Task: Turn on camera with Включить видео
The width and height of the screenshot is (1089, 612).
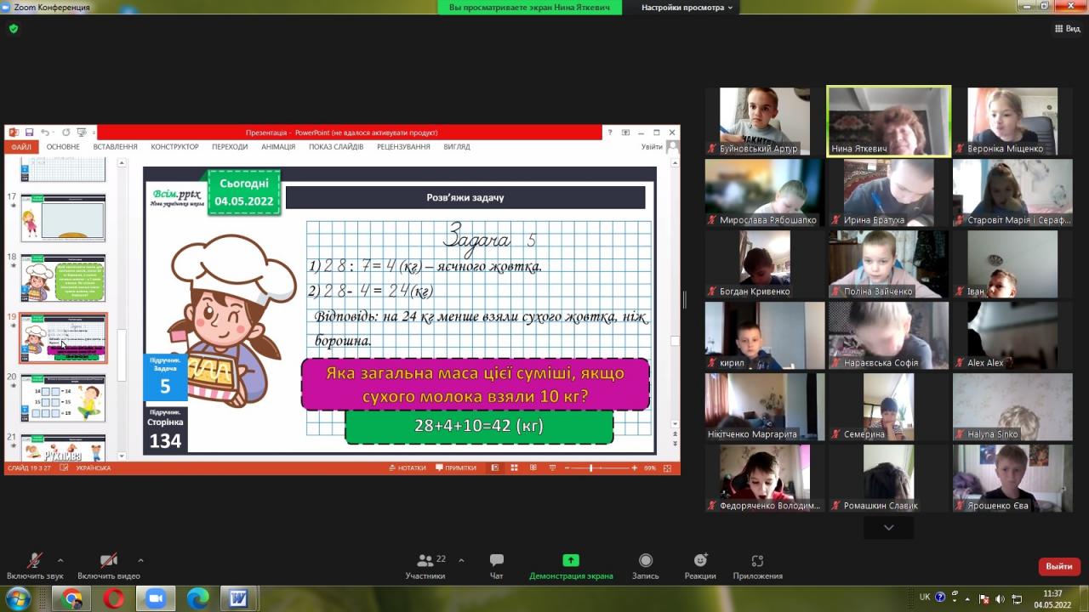Action: 109,565
